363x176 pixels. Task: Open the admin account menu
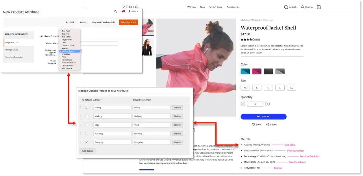133,11
